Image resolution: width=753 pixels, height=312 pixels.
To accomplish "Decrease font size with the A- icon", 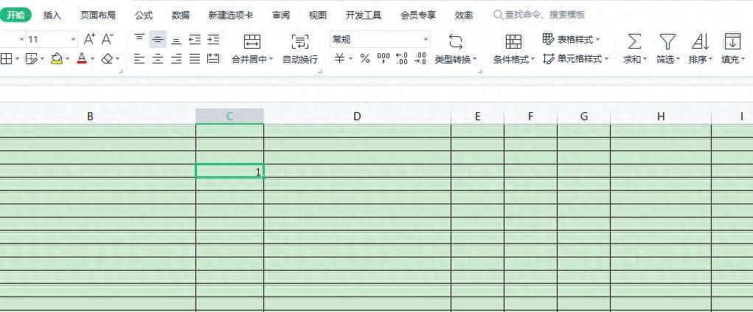I will (x=107, y=39).
